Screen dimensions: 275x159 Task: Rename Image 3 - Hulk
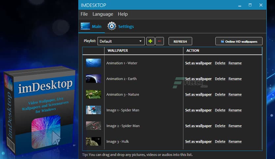pyautogui.click(x=235, y=142)
